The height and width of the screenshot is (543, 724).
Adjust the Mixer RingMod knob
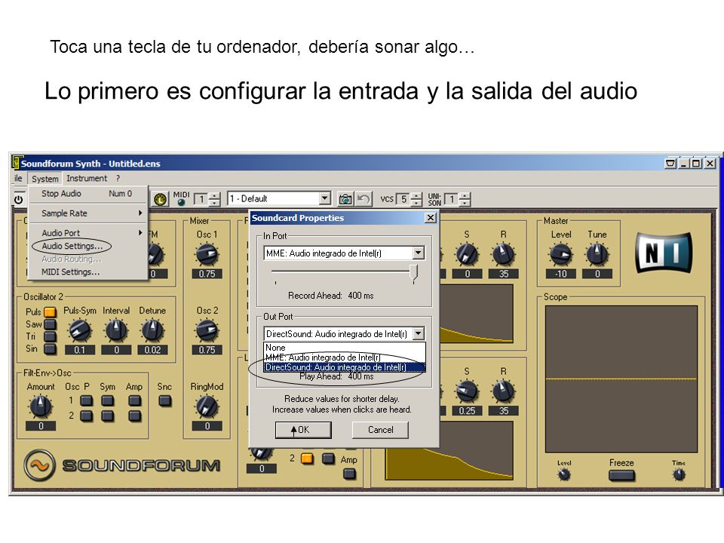click(x=207, y=406)
